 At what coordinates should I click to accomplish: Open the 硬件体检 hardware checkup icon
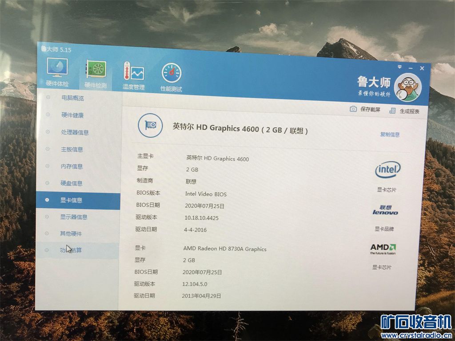[57, 72]
